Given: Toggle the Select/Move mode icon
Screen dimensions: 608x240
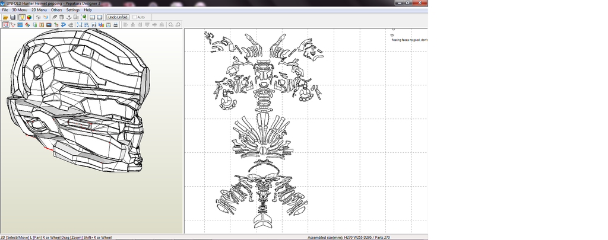Looking at the screenshot, I should (5, 25).
